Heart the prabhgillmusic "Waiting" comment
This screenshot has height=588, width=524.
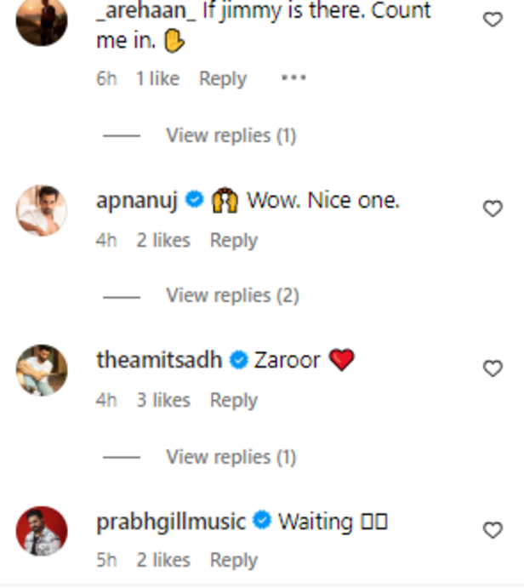coord(493,530)
